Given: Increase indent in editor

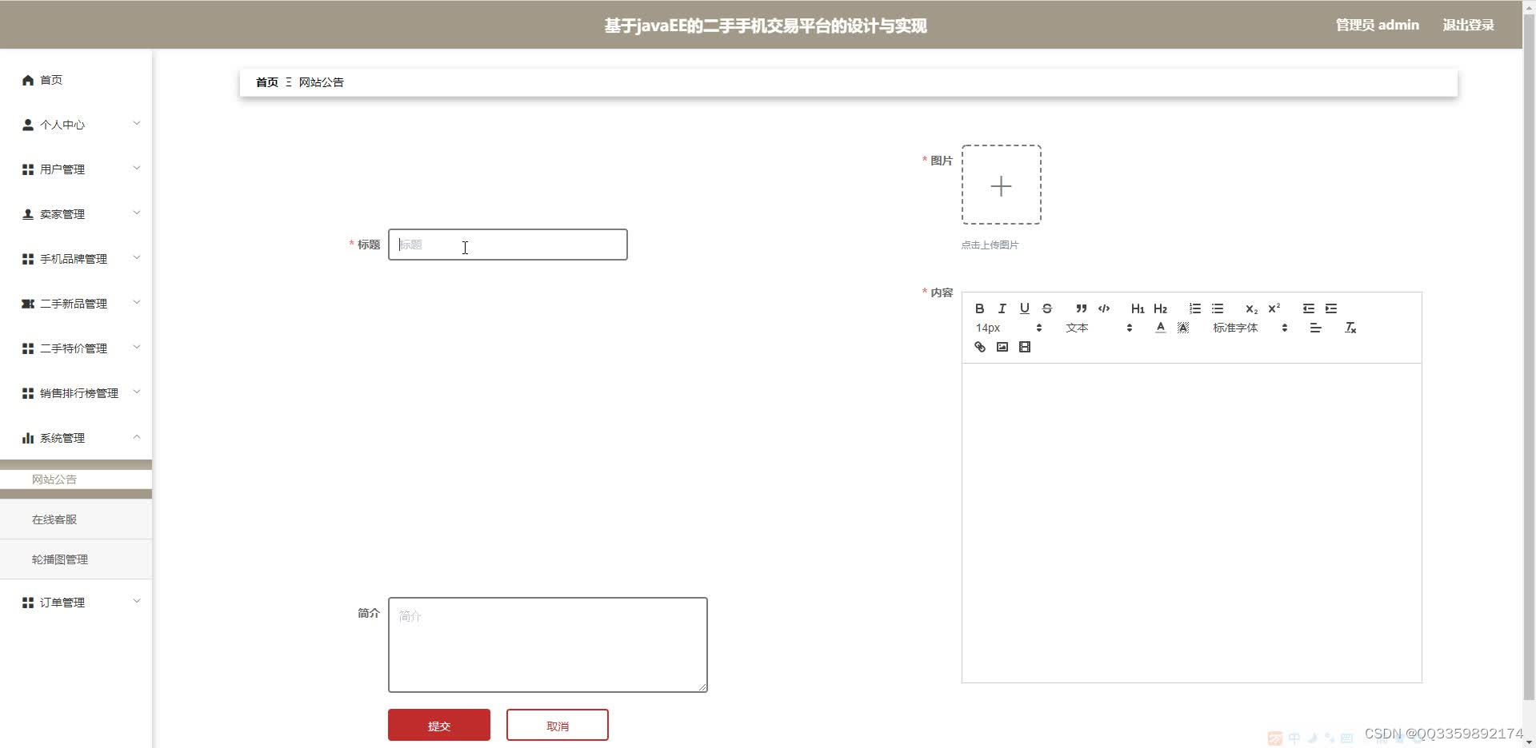Looking at the screenshot, I should coord(1330,308).
